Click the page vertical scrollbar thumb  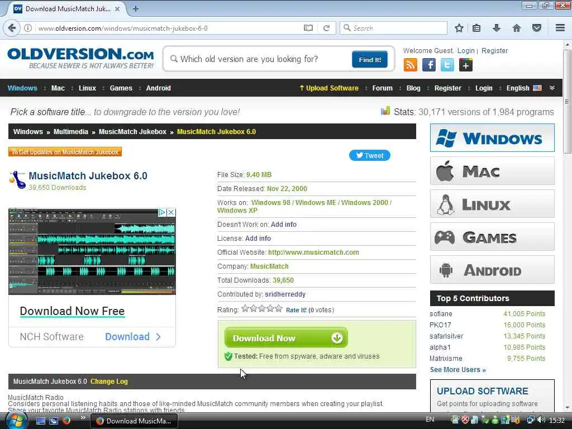pos(567,102)
